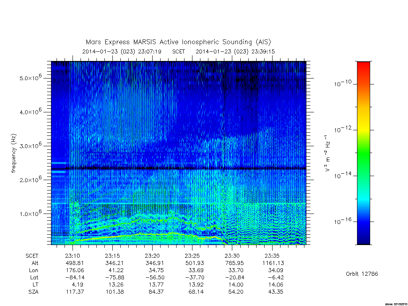
Task: Click the 1.0×10^6 frequency tick label
Action: (x=31, y=214)
